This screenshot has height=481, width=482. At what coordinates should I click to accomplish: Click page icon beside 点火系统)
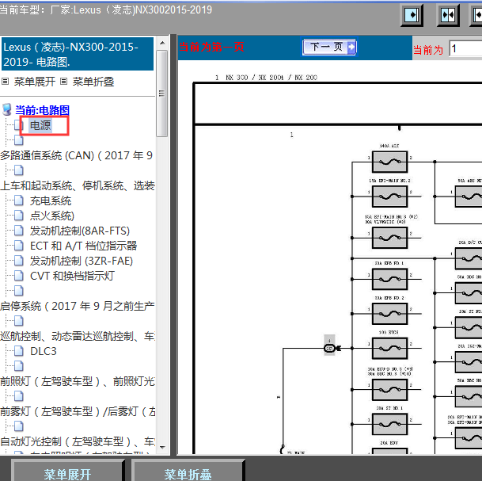(x=18, y=216)
